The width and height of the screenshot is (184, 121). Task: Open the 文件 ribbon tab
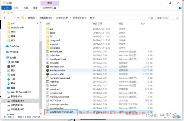tap(6, 8)
